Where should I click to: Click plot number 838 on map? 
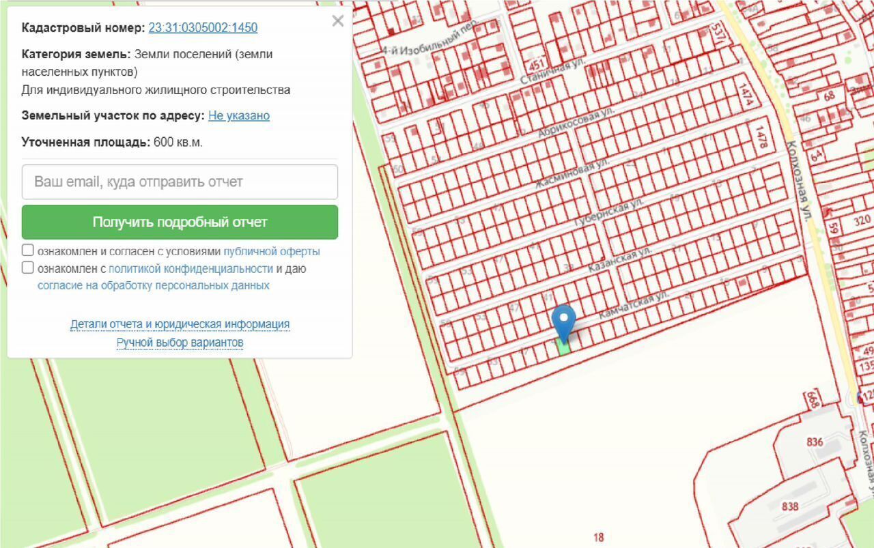pos(790,506)
